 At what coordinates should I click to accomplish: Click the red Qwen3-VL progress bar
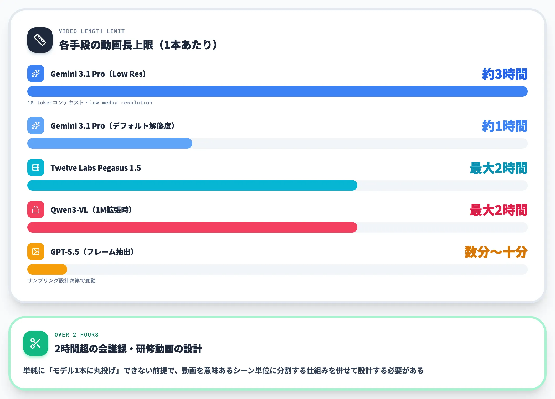coord(192,227)
